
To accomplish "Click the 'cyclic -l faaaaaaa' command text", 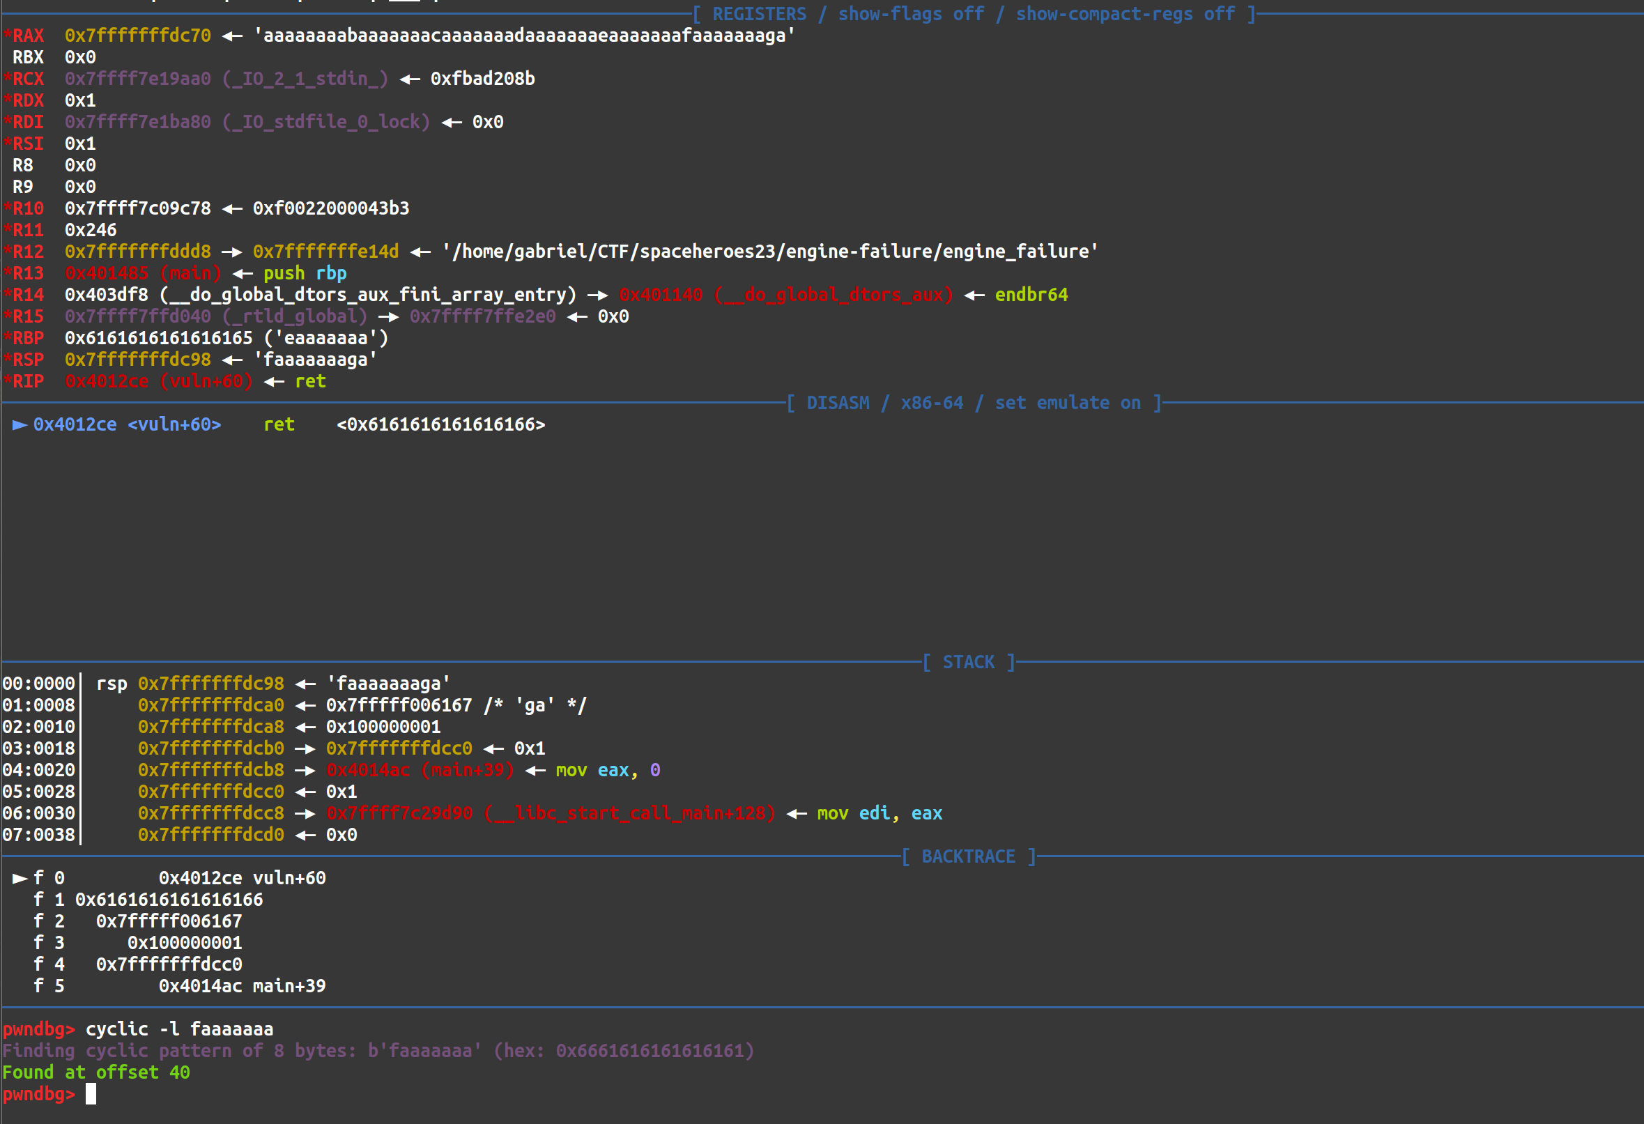I will click(179, 1029).
